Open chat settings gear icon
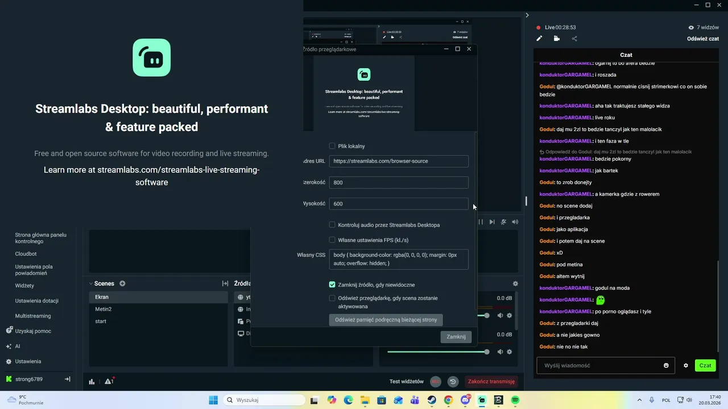 tap(686, 365)
